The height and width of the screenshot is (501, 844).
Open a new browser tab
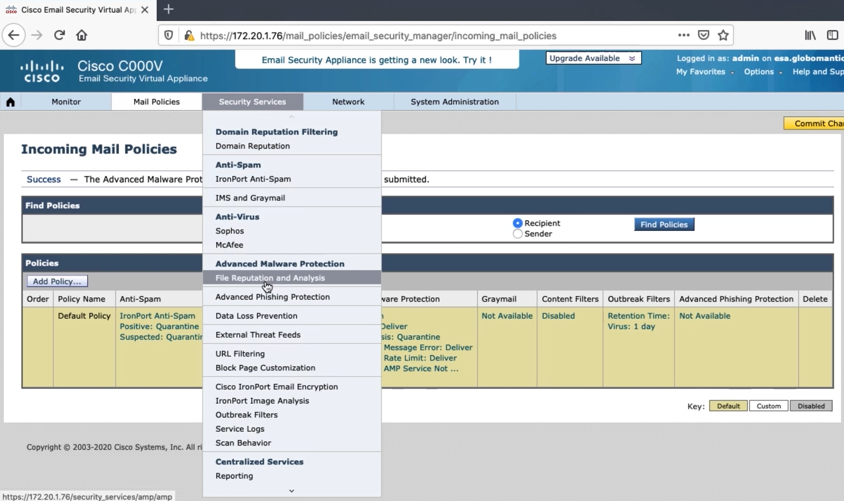click(168, 9)
